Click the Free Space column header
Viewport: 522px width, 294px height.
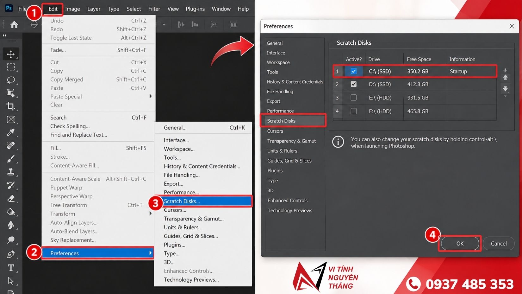point(425,59)
